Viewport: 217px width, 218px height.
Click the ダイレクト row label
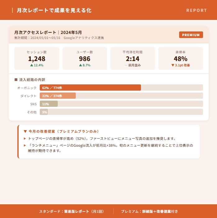click(x=29, y=96)
